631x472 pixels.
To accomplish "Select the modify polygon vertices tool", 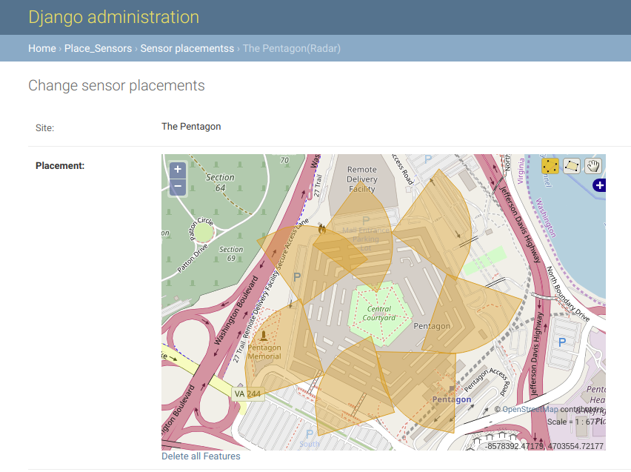I will click(550, 166).
